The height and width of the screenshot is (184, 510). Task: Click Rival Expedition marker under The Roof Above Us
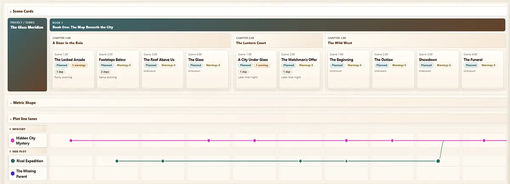pyautogui.click(x=163, y=161)
